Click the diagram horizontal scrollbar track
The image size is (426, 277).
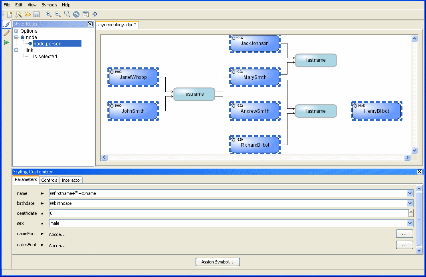(256, 157)
